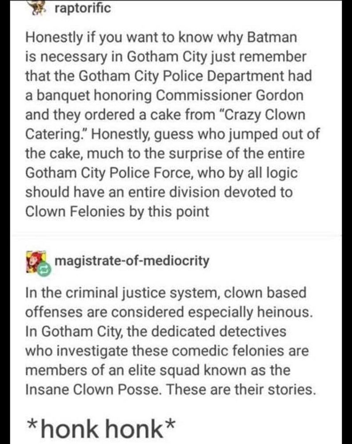Open magistrate-of-mediocrity's avatar picture
This screenshot has height=444, width=352.
pyautogui.click(x=36, y=262)
